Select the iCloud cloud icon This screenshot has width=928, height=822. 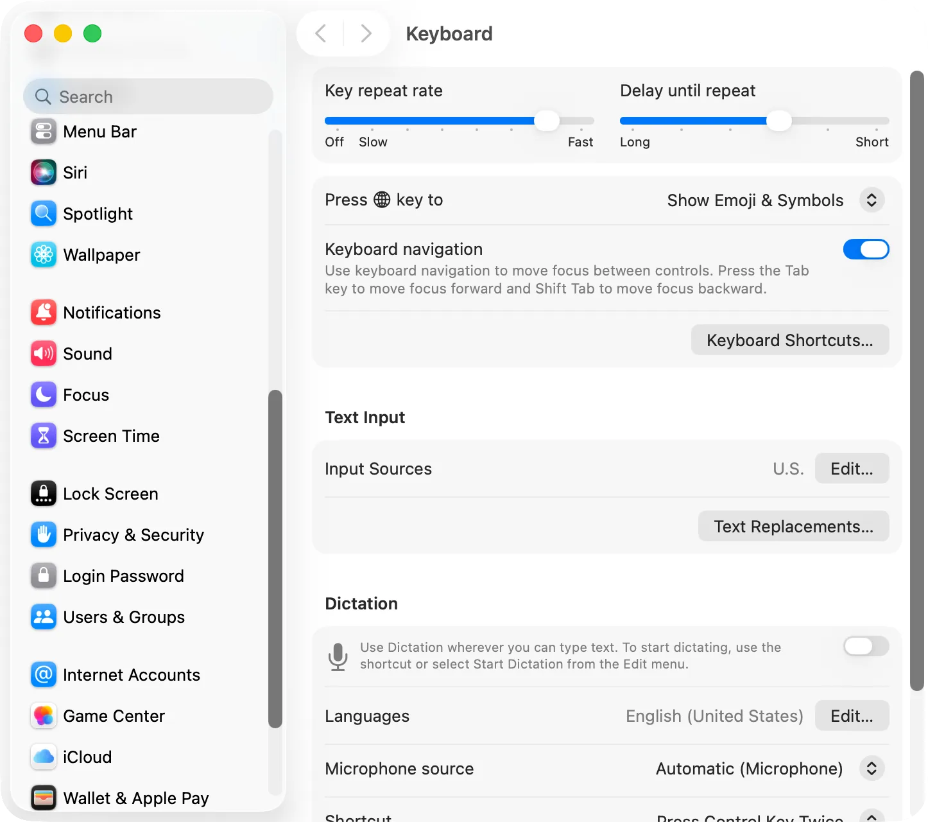coord(44,757)
